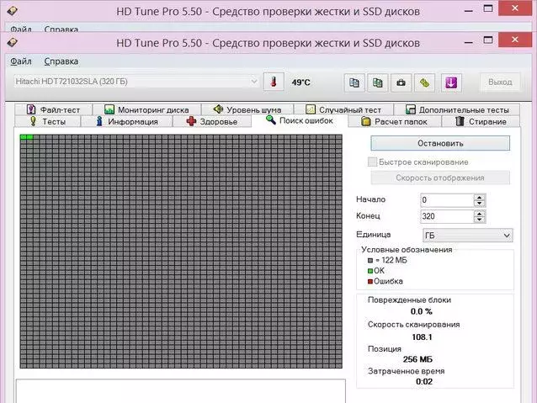Click the 108.1 scan speed value
The width and height of the screenshot is (537, 403).
[x=422, y=337]
